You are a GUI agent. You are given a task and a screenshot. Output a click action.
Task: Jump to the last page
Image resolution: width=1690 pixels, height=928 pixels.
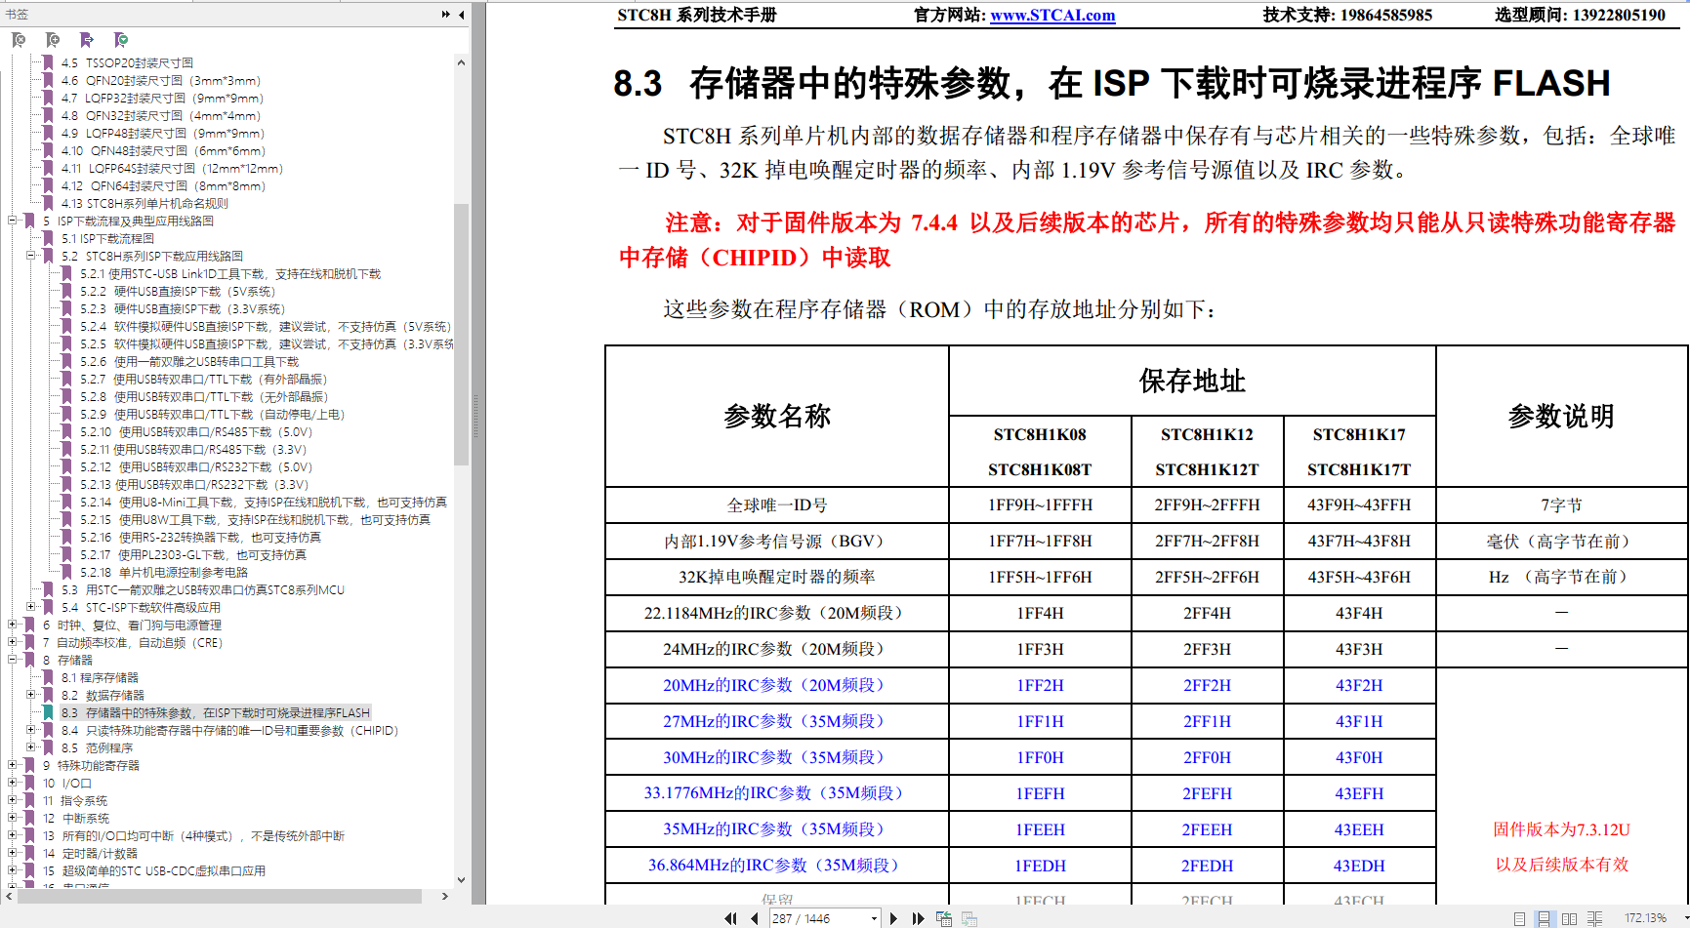[x=918, y=918]
